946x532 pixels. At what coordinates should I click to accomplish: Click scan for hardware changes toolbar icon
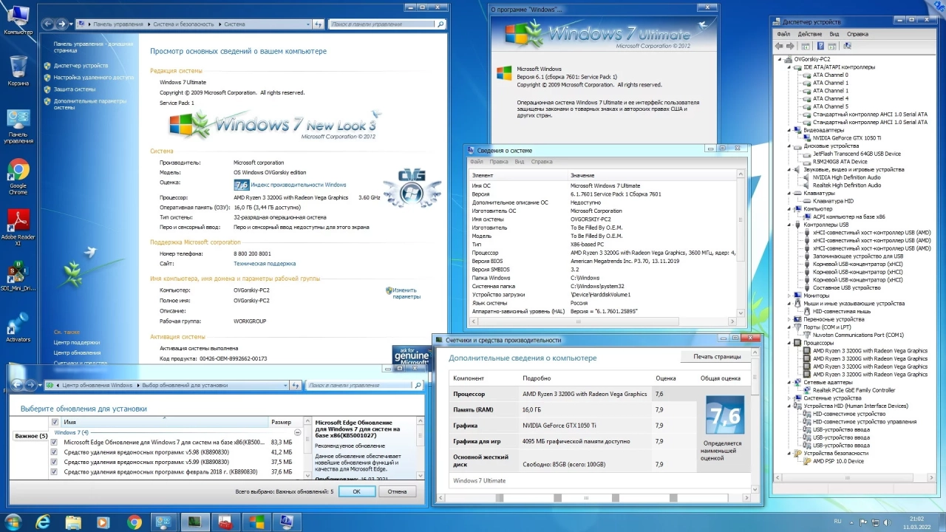tap(847, 46)
